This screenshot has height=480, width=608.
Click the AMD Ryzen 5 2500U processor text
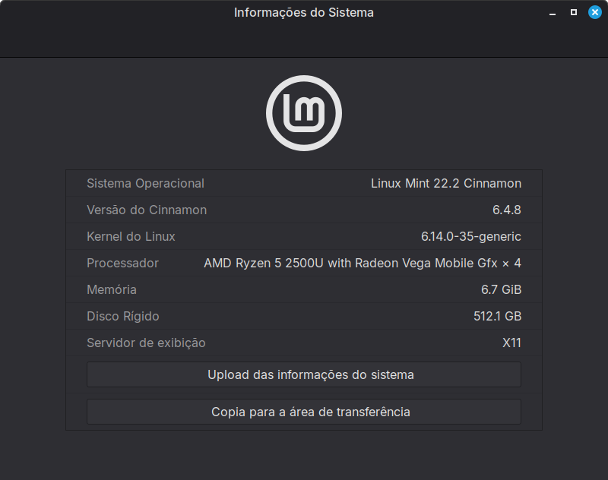pyautogui.click(x=363, y=263)
